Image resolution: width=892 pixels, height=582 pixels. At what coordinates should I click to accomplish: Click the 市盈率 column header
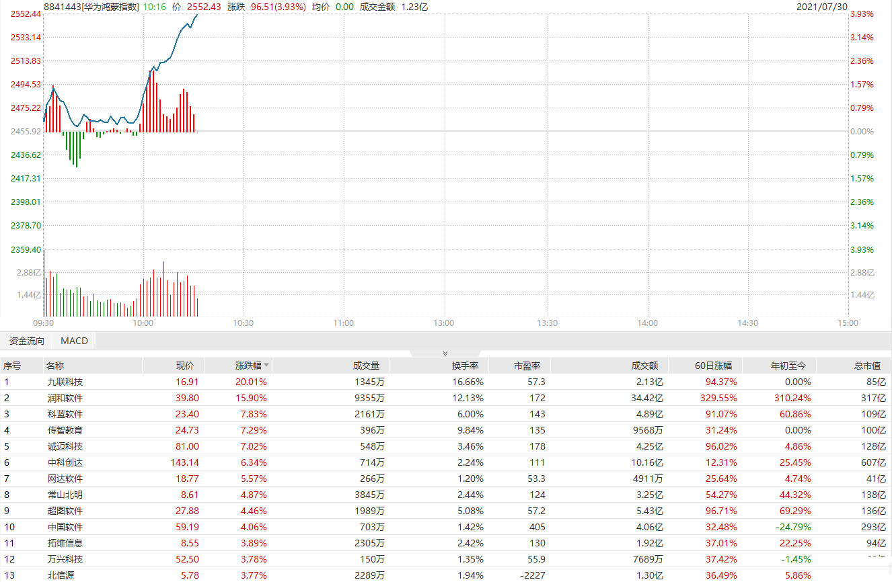[x=527, y=366]
